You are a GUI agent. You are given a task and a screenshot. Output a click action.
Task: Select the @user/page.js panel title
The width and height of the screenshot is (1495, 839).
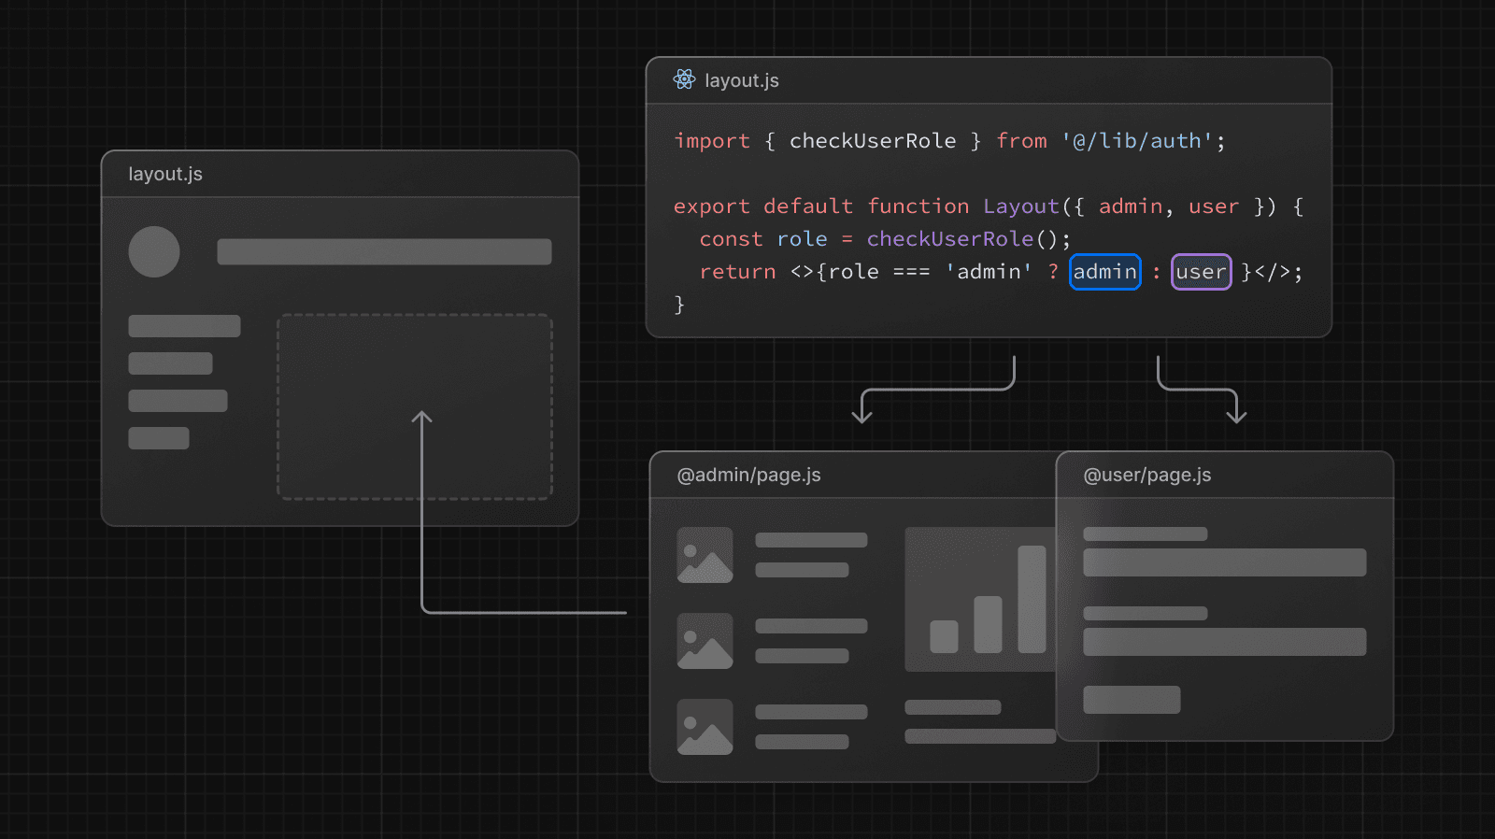[1146, 475]
